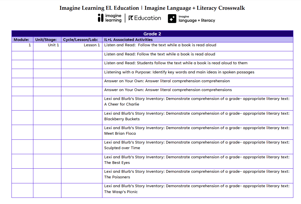
Task: Click the Module: column header
Action: click(22, 40)
